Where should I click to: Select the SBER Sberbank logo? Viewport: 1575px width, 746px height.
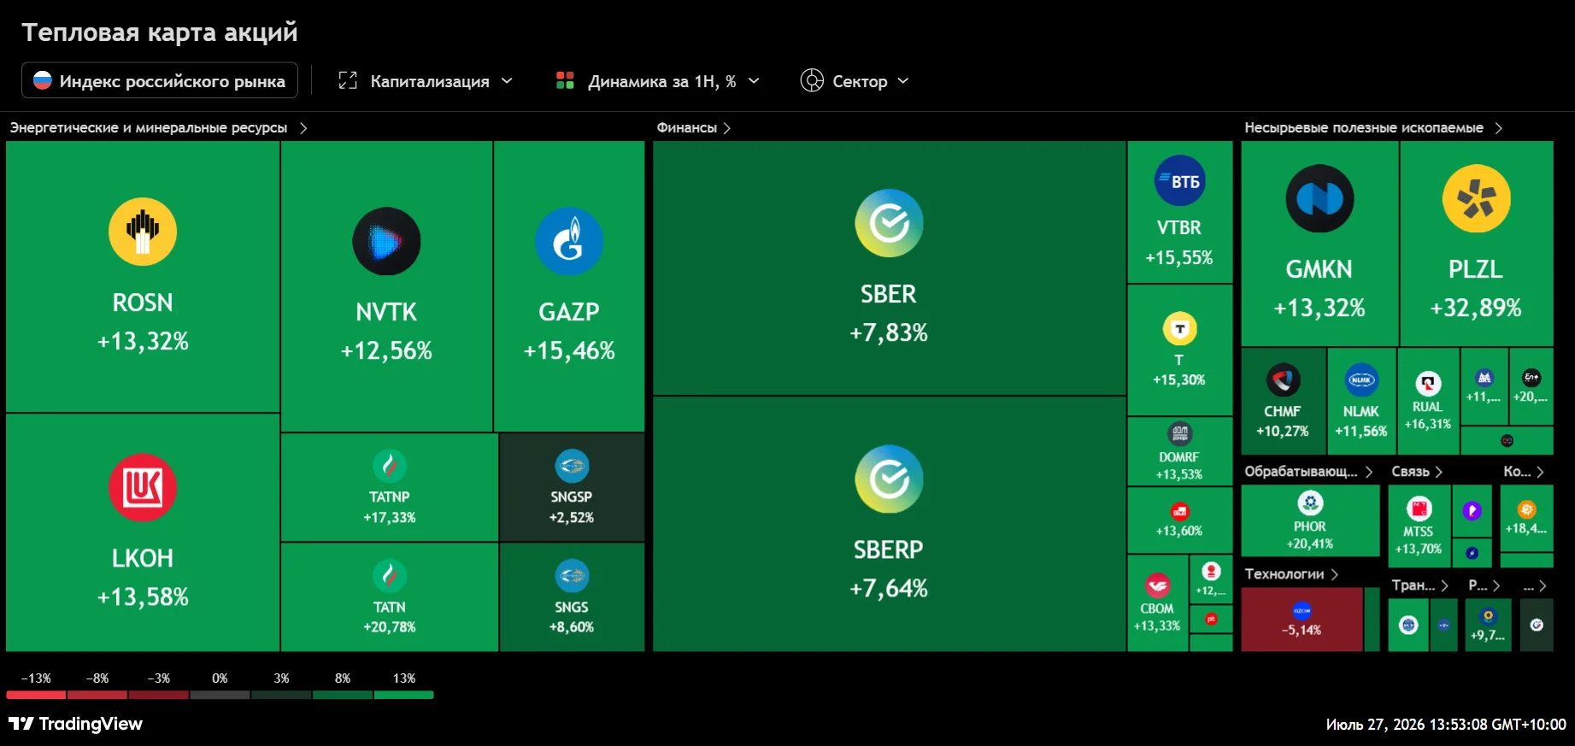tap(889, 223)
